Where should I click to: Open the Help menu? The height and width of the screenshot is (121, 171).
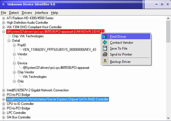(55, 13)
